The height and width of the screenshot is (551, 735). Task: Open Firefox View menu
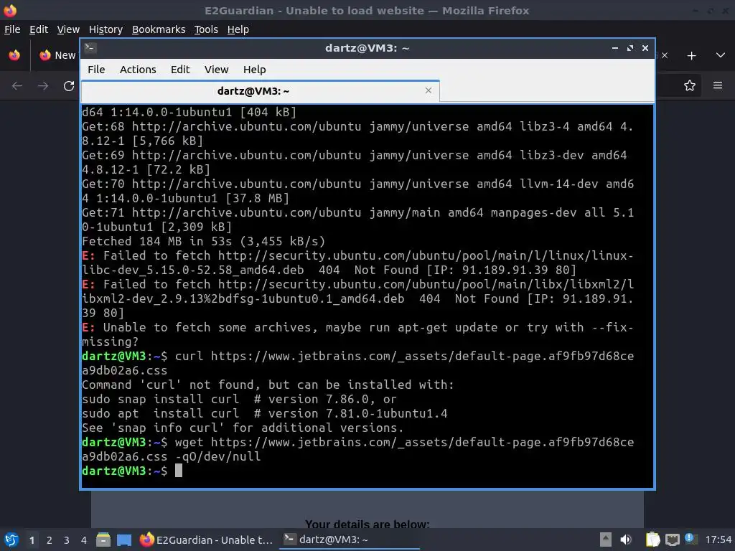coord(68,29)
